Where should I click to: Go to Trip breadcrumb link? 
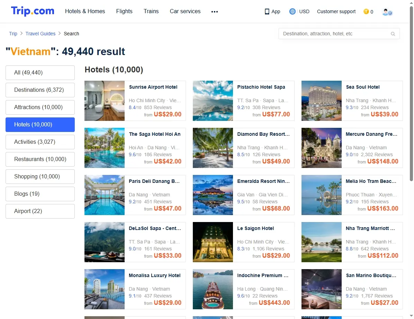click(x=13, y=34)
